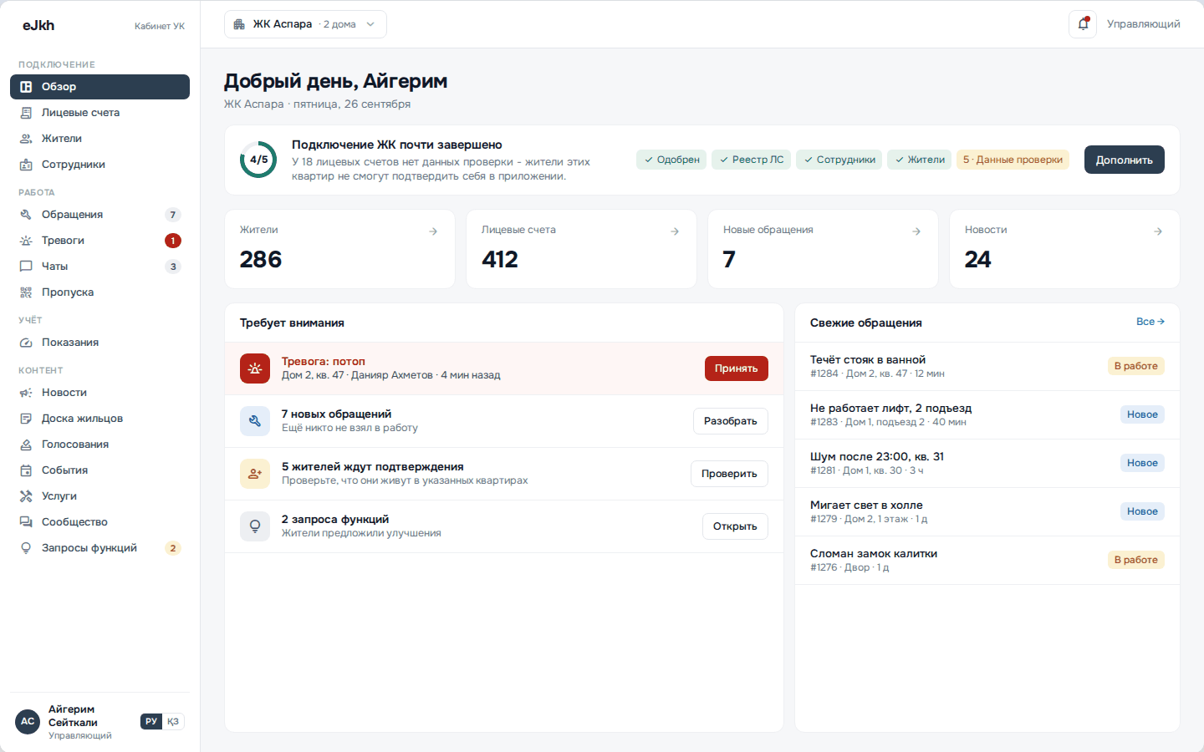Click the 4/5 progress ring
This screenshot has height=752, width=1204.
pyautogui.click(x=258, y=160)
